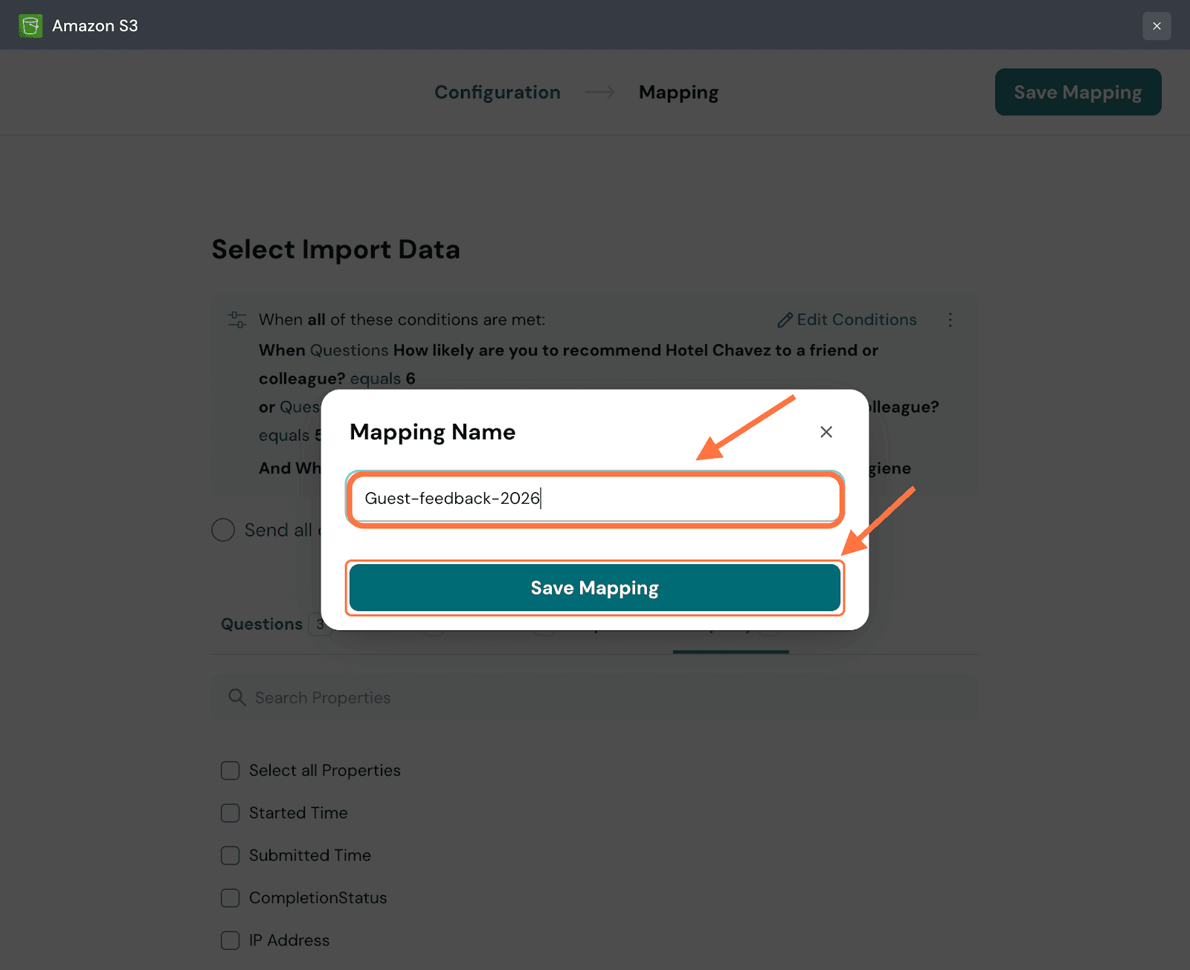Viewport: 1190px width, 970px height.
Task: Toggle the IP Address checkbox
Action: [231, 940]
